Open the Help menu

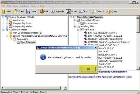(x=42, y=6)
